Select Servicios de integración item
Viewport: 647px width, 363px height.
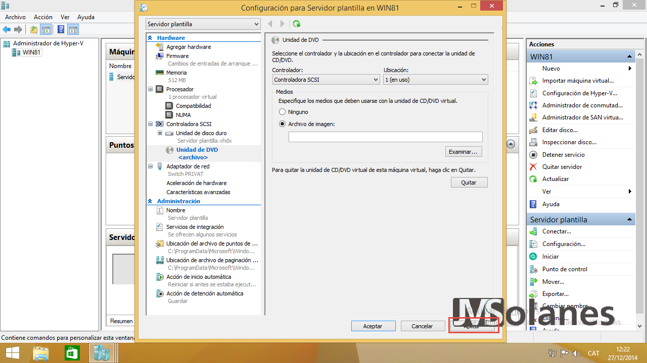click(x=195, y=227)
